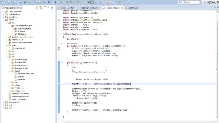Open the Run button dropdown arrow
The width and height of the screenshot is (219, 123).
57,2
